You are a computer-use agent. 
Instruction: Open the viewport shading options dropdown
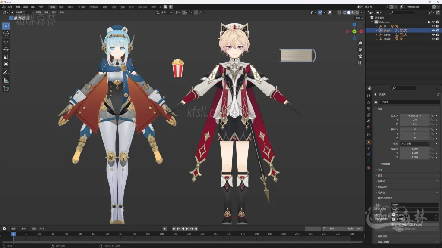[x=361, y=12]
